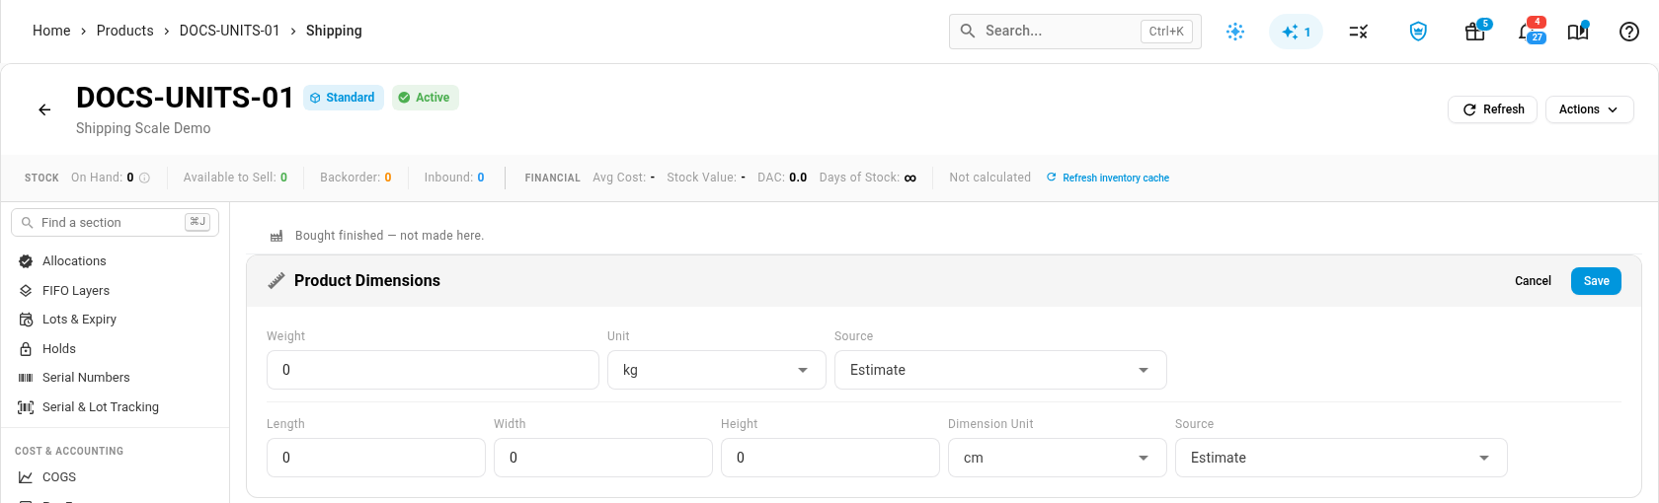The height and width of the screenshot is (503, 1659).
Task: Click the Serial & Lot Tracking scan icon
Action: coord(26,407)
